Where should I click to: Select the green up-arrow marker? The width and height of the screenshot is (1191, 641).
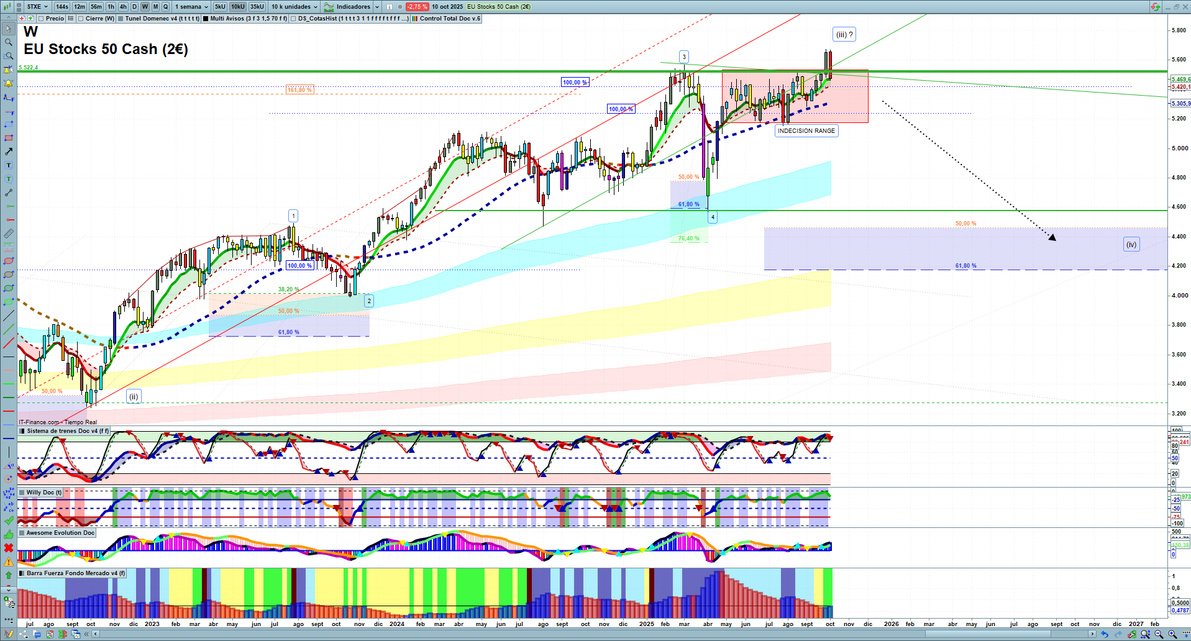point(9,575)
